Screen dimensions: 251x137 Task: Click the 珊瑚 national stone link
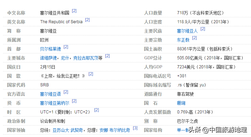(181, 103)
